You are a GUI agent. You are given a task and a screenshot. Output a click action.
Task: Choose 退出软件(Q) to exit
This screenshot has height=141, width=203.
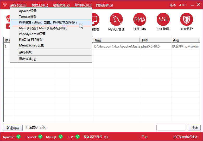pyautogui.click(x=28, y=59)
